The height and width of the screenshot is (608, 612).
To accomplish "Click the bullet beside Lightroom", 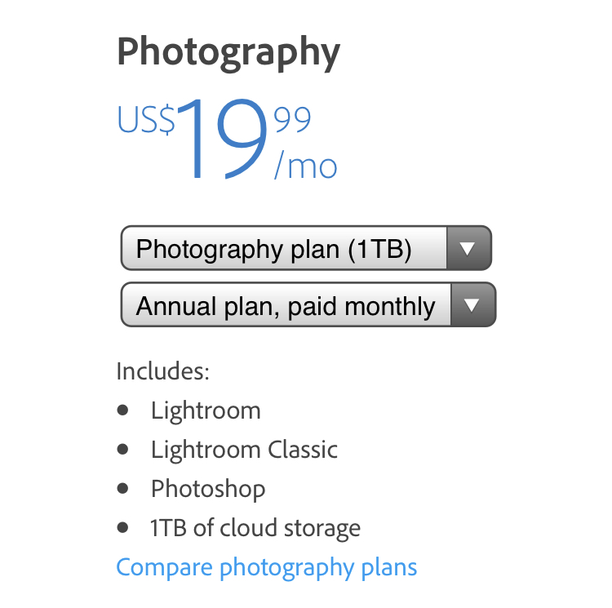I will [122, 411].
